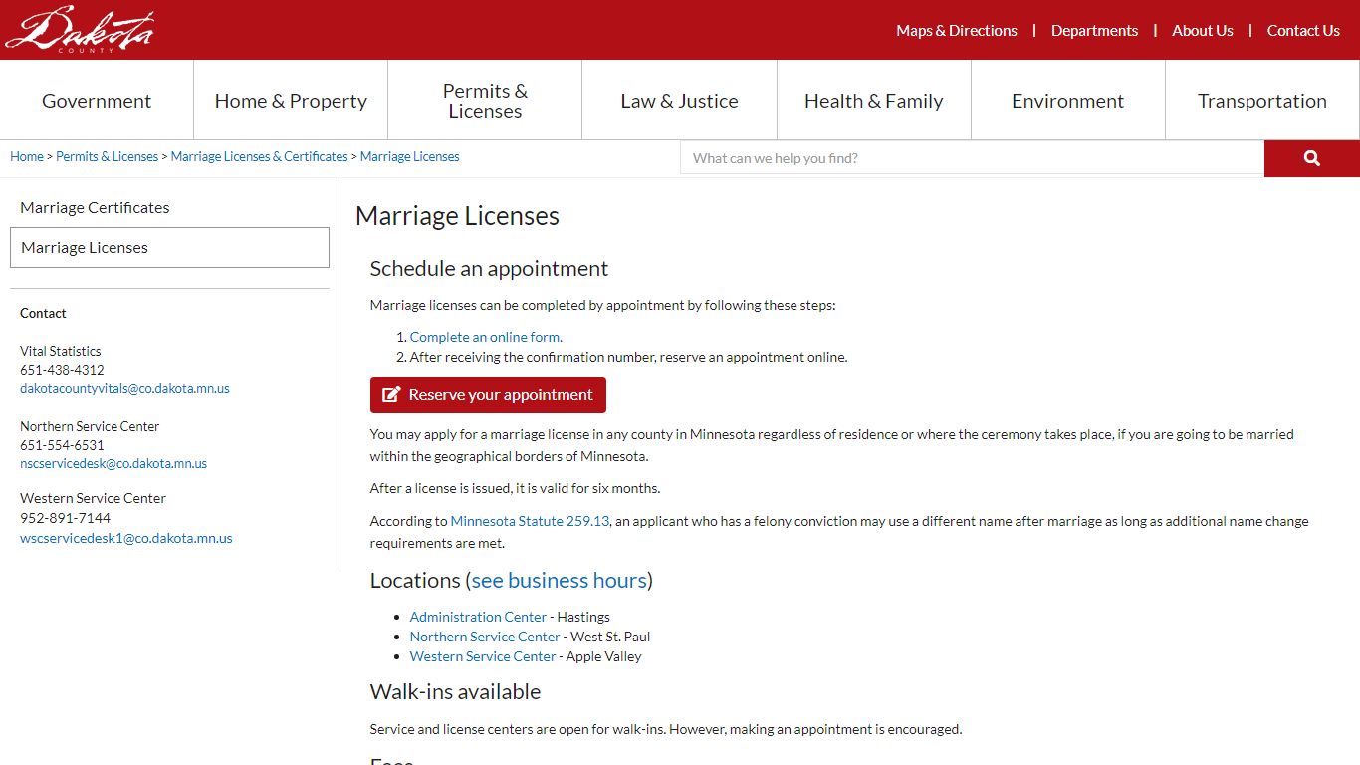
Task: Click the Northern Service Center phone 651-554-6531
Action: 62,445
